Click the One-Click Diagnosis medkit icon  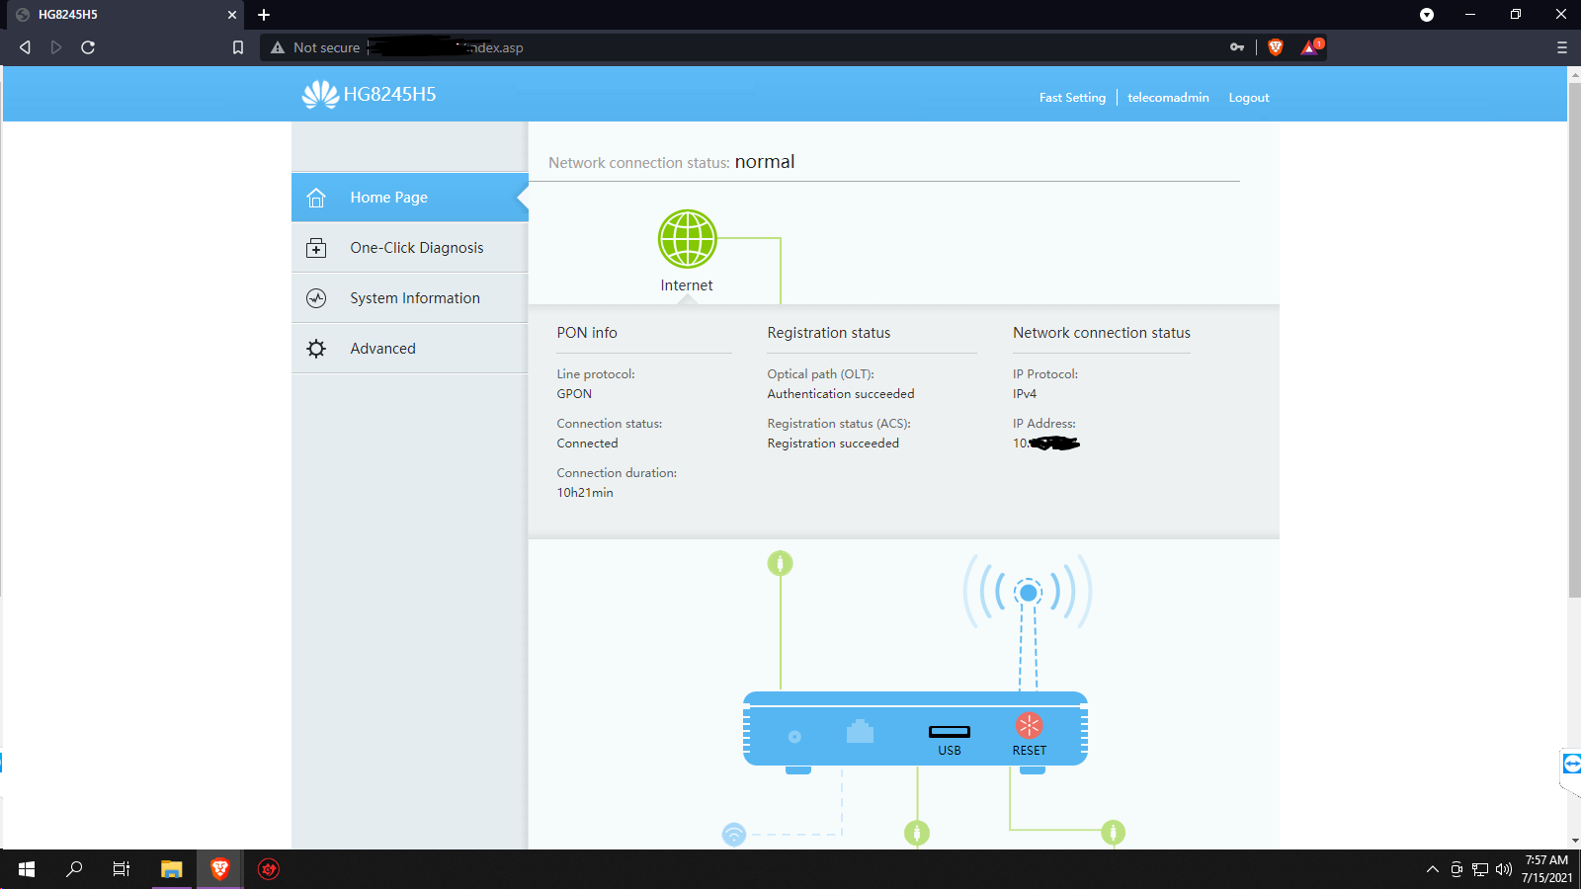pos(316,248)
